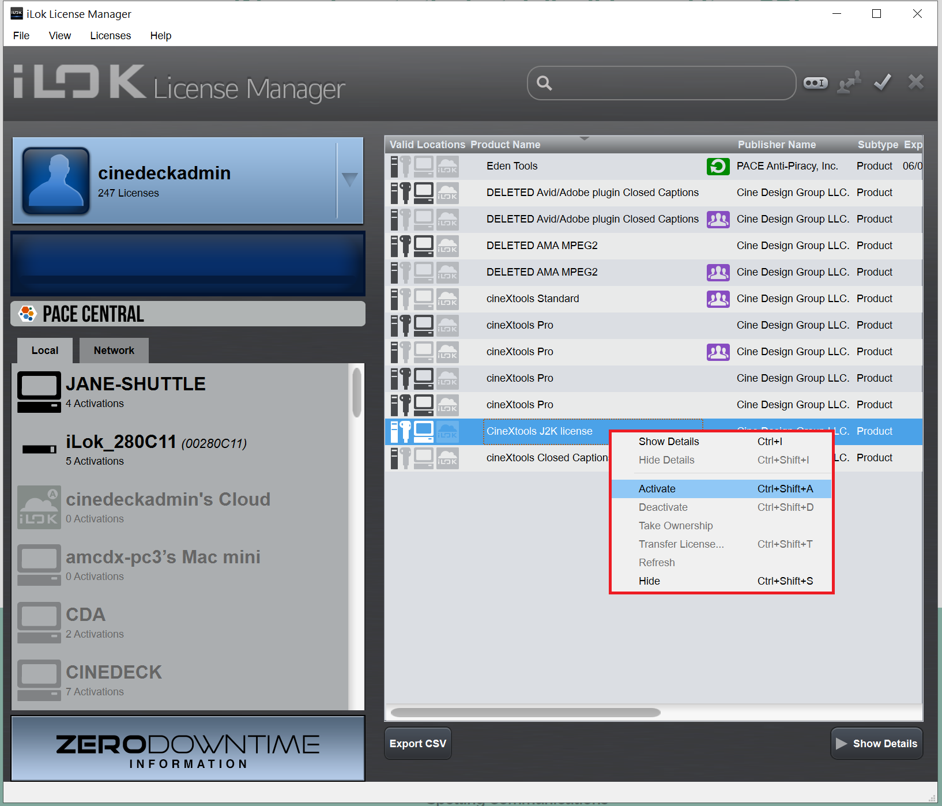
Task: Sort by Product Name column header
Action: coord(506,145)
